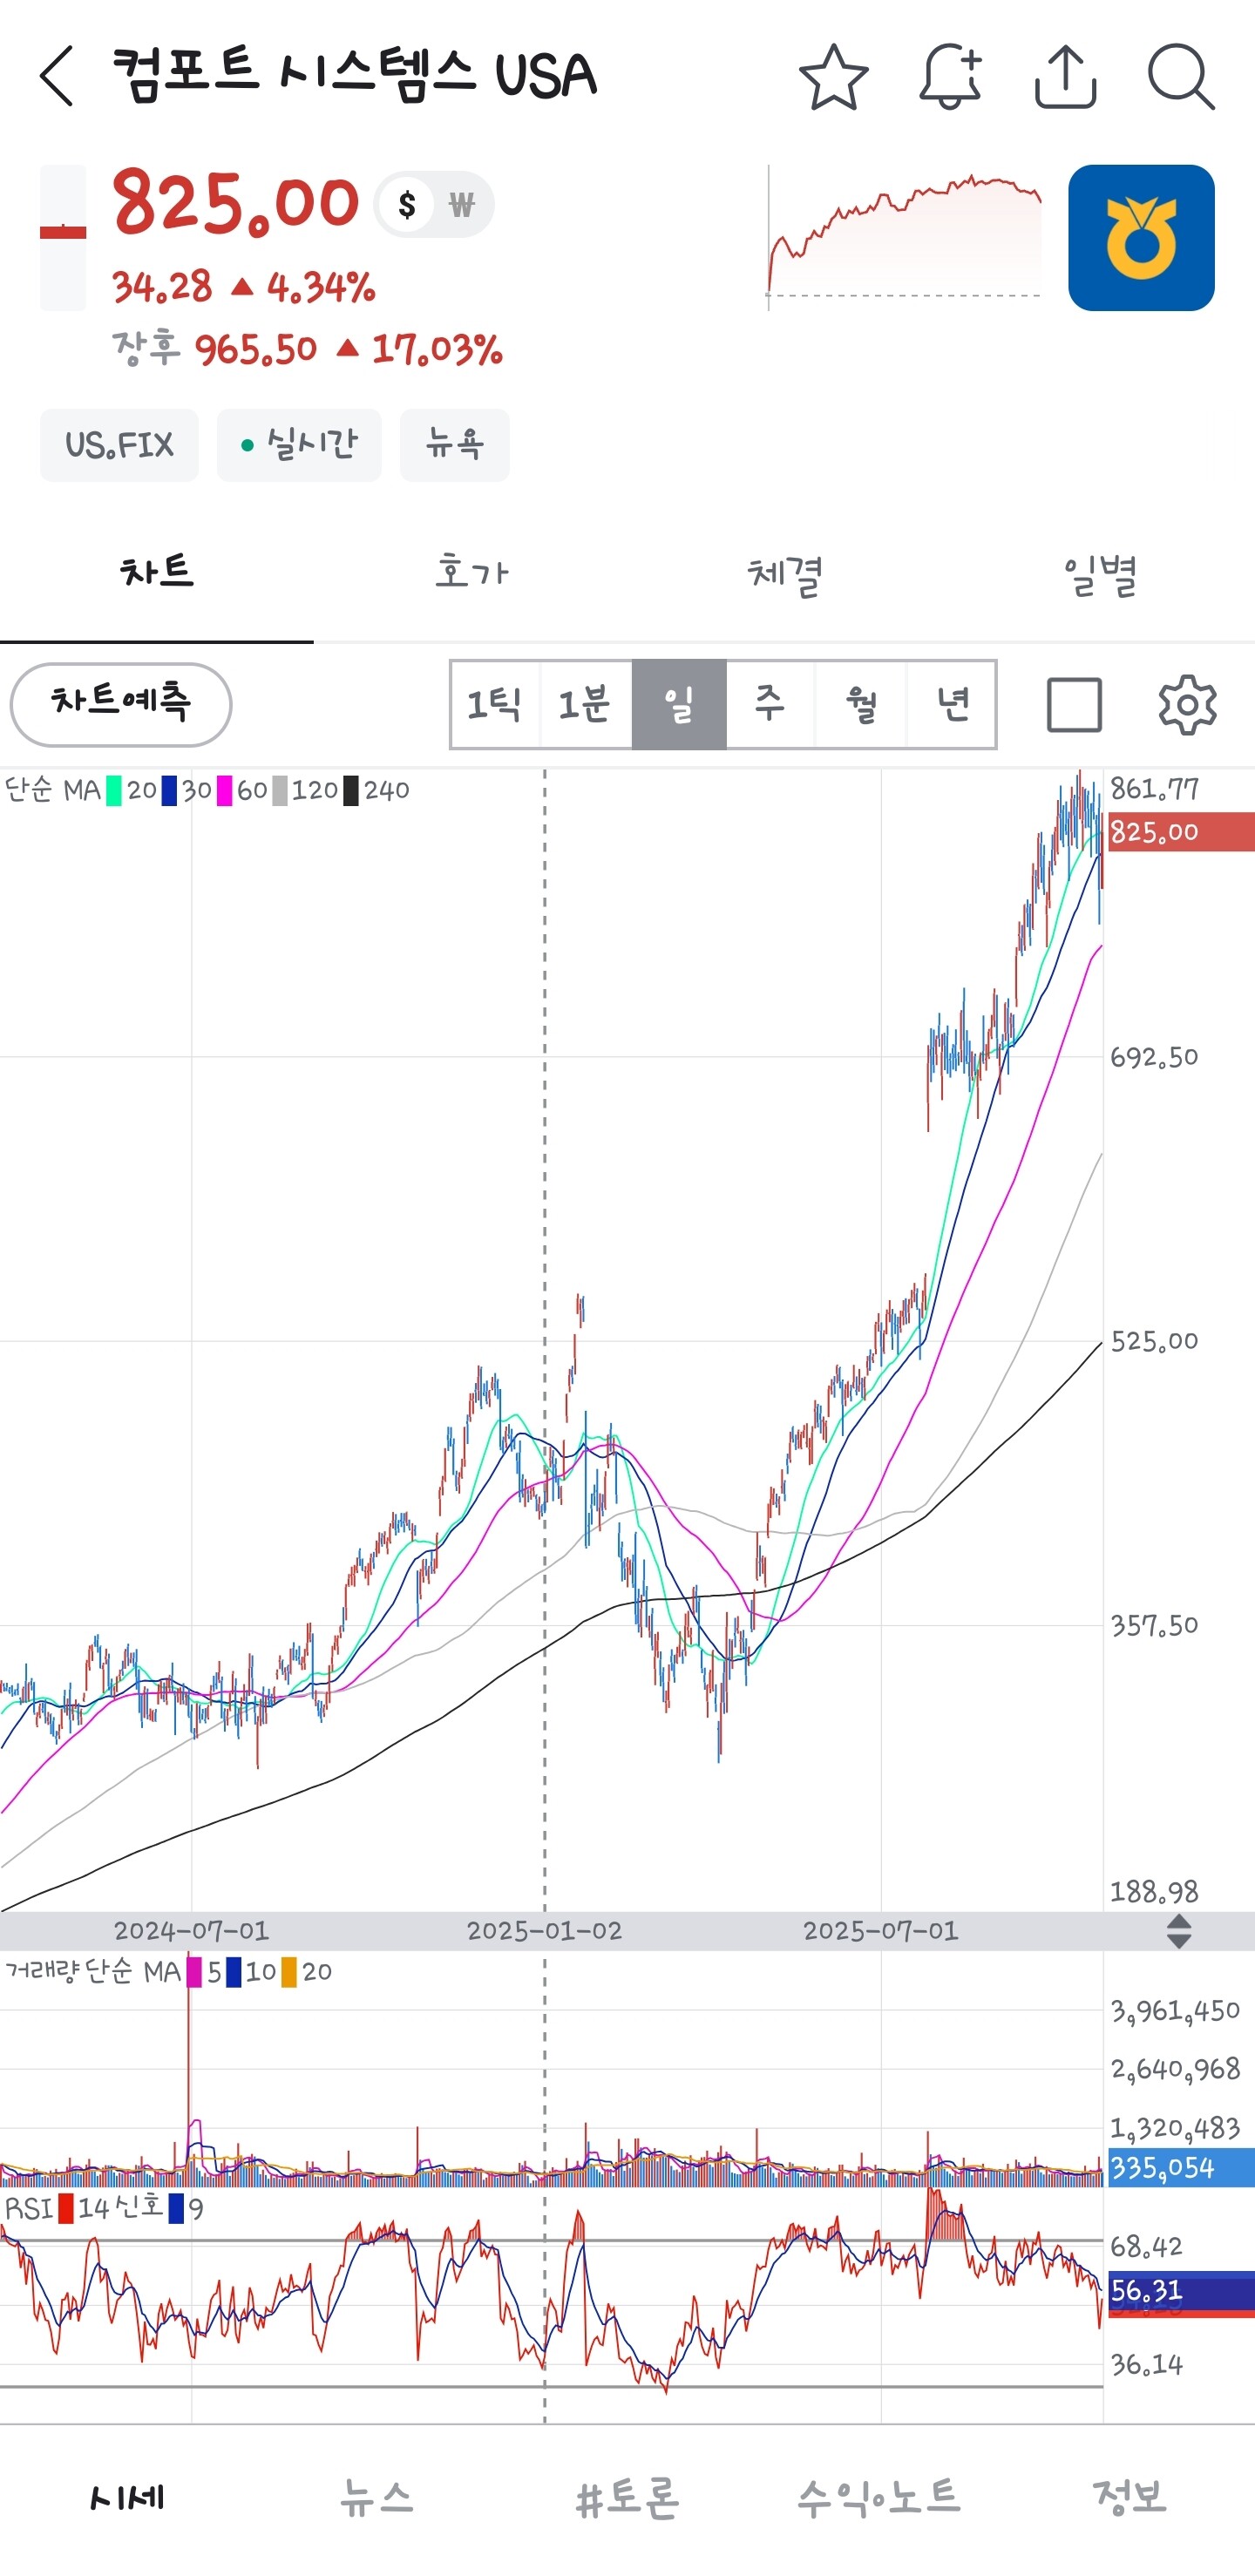Tap the MA 120 gray color swatch
Viewport: 1255px width, 2576px height.
(x=279, y=791)
